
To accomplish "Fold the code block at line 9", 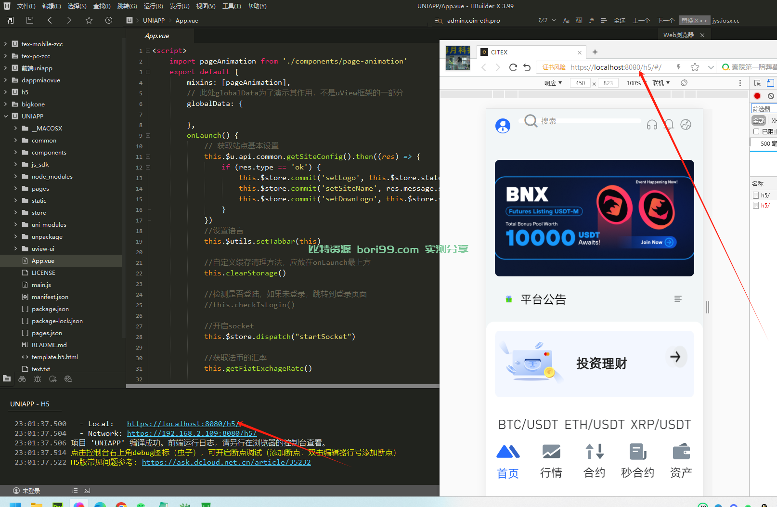I will click(148, 135).
